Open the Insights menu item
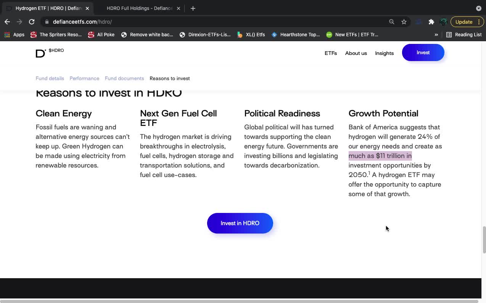This screenshot has width=486, height=303. pyautogui.click(x=384, y=53)
